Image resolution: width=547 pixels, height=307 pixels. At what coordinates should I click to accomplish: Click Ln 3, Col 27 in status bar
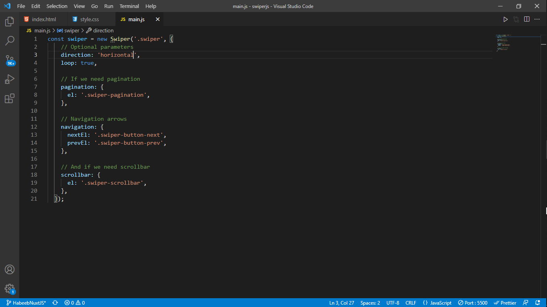(x=342, y=303)
